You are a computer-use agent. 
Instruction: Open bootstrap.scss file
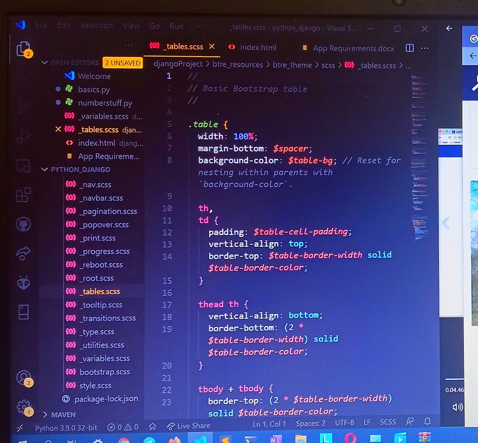click(104, 372)
